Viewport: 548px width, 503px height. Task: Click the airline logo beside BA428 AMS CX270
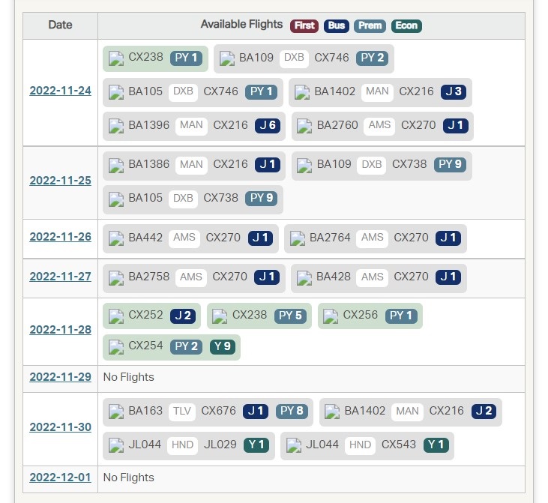(304, 278)
